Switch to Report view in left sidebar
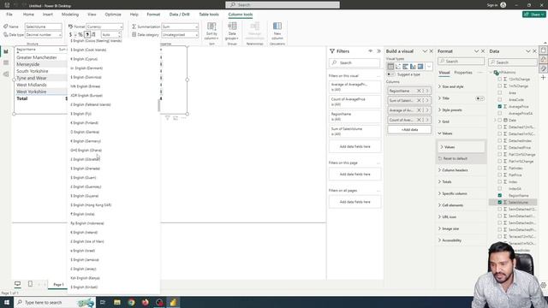 pos(6,51)
